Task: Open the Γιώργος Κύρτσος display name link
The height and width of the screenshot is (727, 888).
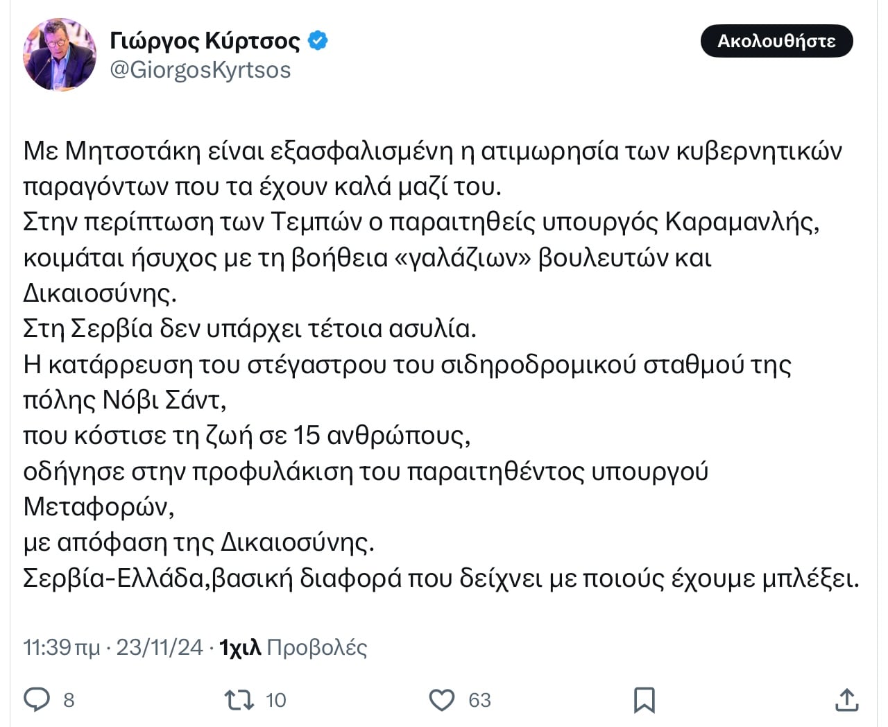Action: click(x=205, y=41)
